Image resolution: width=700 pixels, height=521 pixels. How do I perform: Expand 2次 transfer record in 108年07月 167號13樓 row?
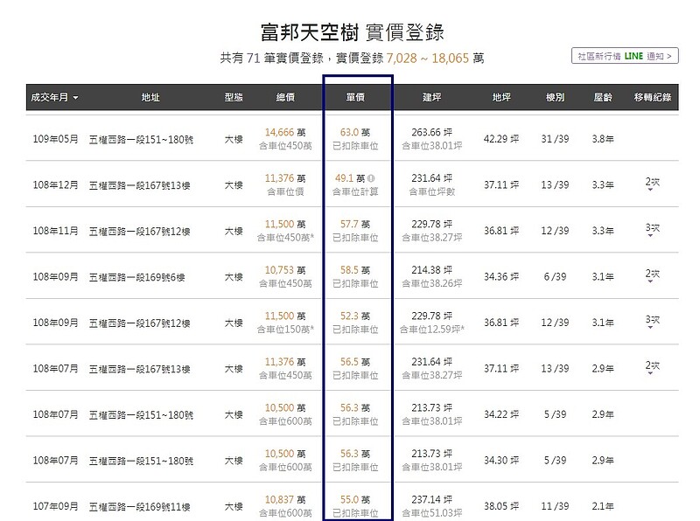click(x=652, y=367)
